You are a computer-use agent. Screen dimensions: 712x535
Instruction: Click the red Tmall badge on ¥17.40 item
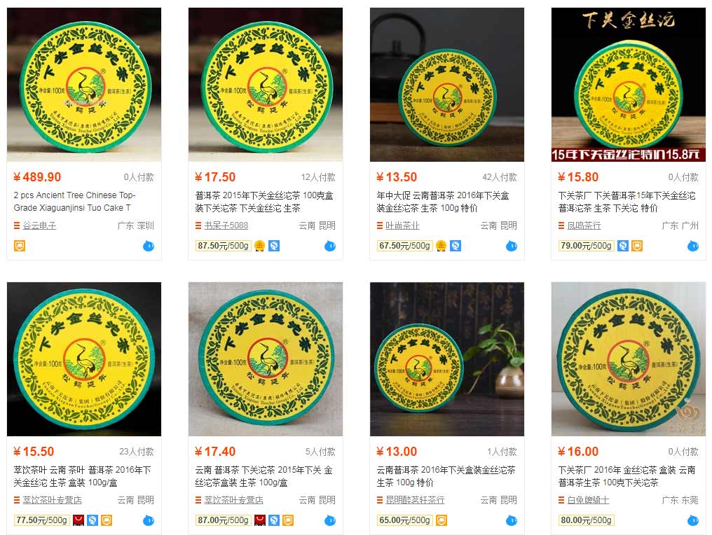click(x=260, y=520)
